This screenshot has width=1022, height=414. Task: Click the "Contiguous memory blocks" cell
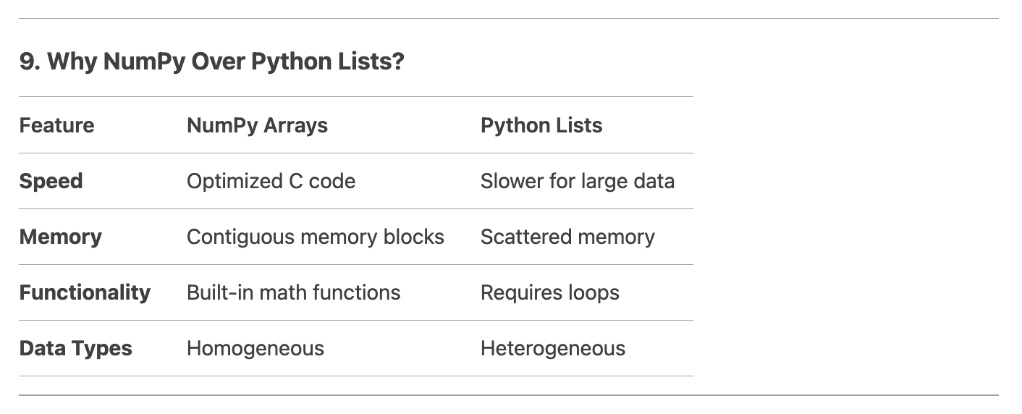pyautogui.click(x=315, y=237)
